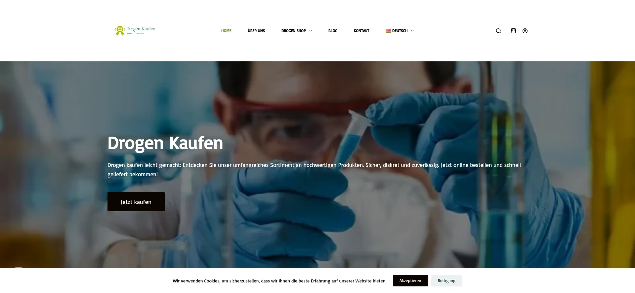The image size is (635, 293).
Task: Go to the HOME menu item
Action: tap(226, 31)
